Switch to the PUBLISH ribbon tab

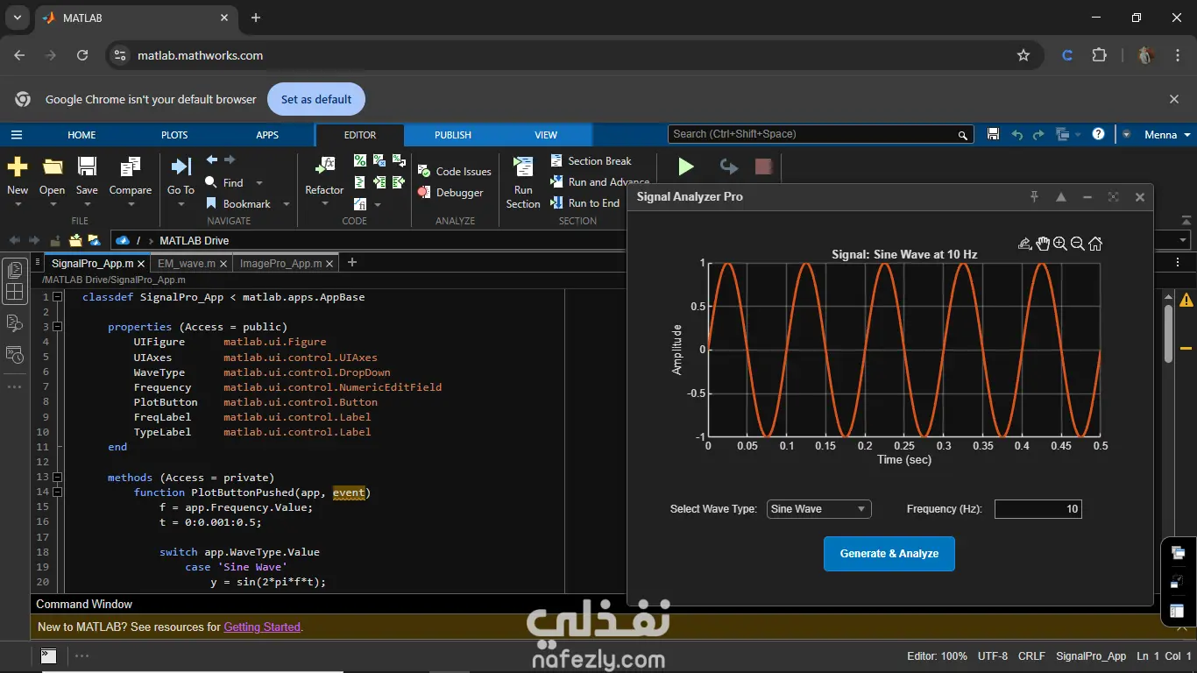[x=453, y=135]
